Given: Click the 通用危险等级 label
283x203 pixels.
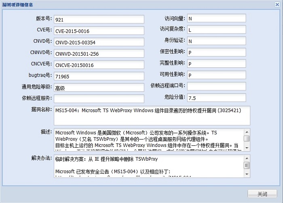Looking at the screenshot, I should click(x=37, y=87).
